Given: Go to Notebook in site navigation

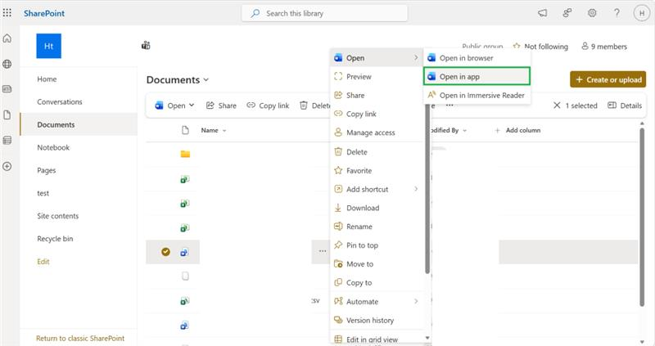Looking at the screenshot, I should (53, 147).
